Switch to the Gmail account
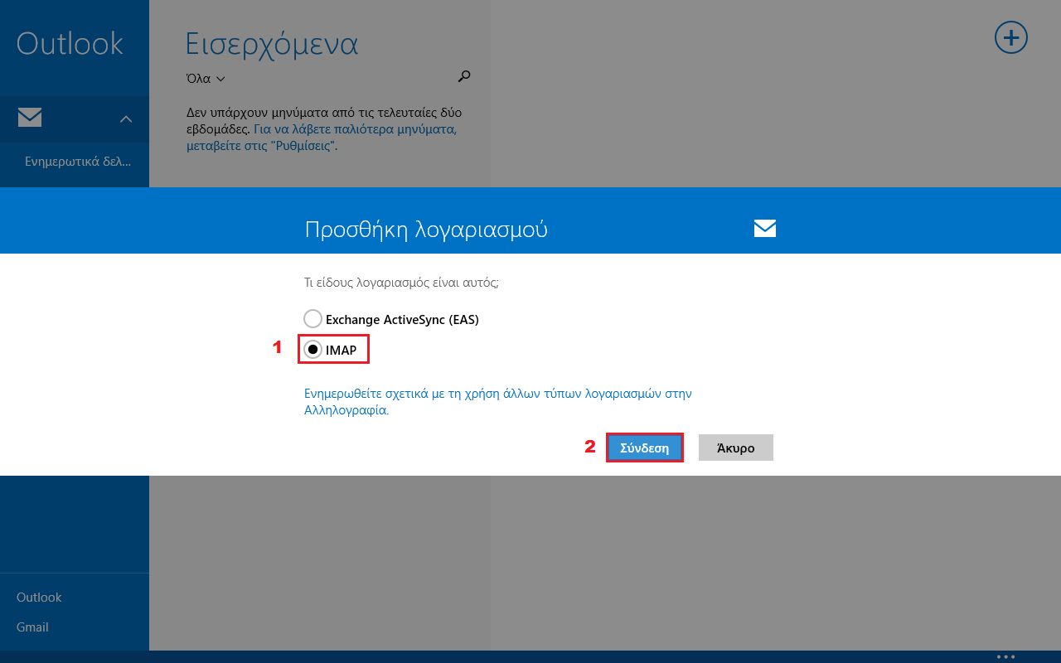This screenshot has height=663, width=1061. [x=32, y=627]
